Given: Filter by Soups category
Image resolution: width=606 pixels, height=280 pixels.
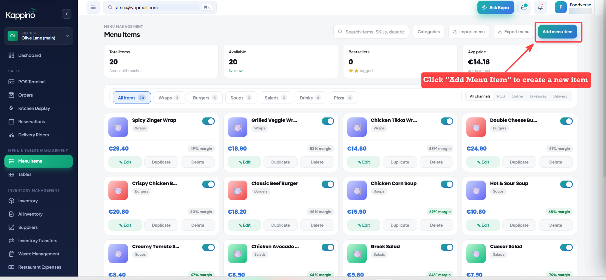Looking at the screenshot, I should 241,98.
